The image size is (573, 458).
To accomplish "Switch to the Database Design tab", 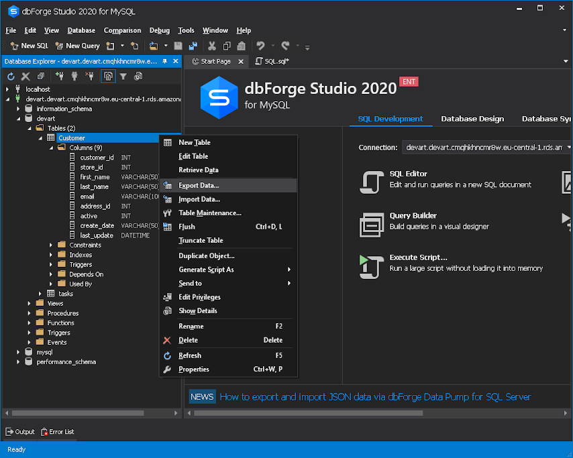I will pyautogui.click(x=472, y=119).
